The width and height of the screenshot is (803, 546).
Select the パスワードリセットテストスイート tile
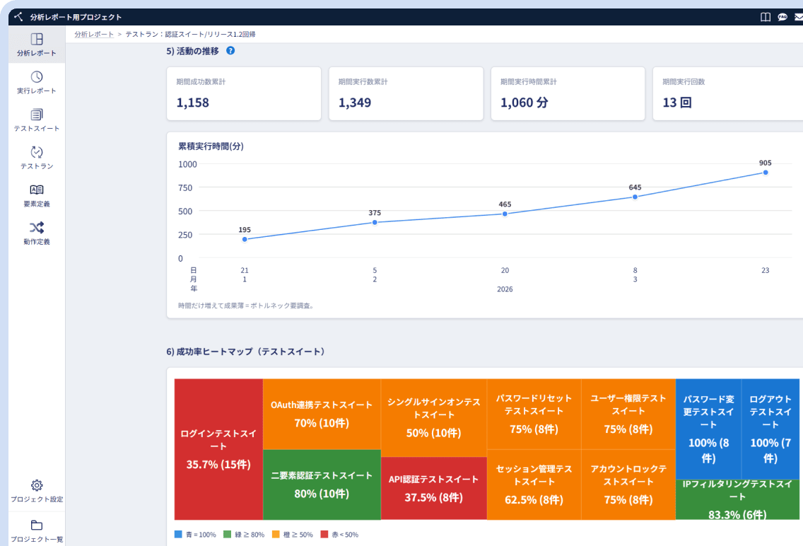tap(534, 414)
